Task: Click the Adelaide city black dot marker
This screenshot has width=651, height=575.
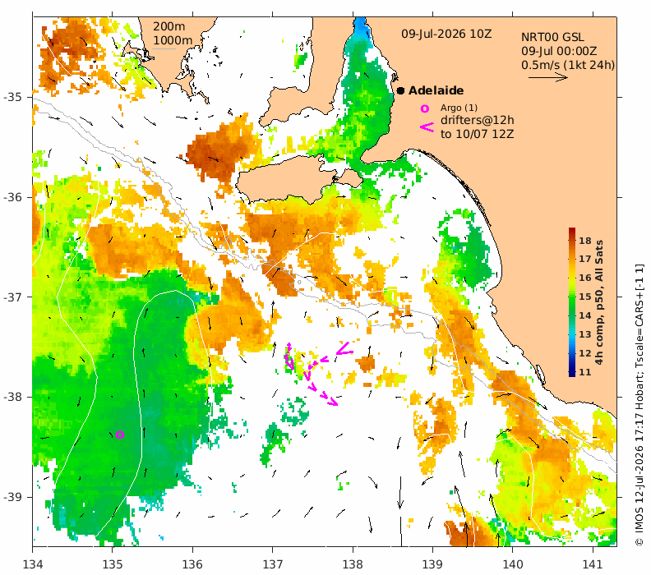Action: pyautogui.click(x=400, y=90)
